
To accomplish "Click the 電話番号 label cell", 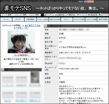I will 51,53.
